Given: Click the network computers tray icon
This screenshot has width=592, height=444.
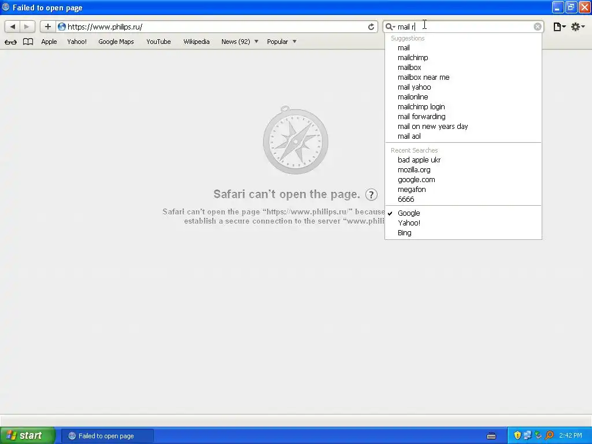Looking at the screenshot, I should coord(527,436).
